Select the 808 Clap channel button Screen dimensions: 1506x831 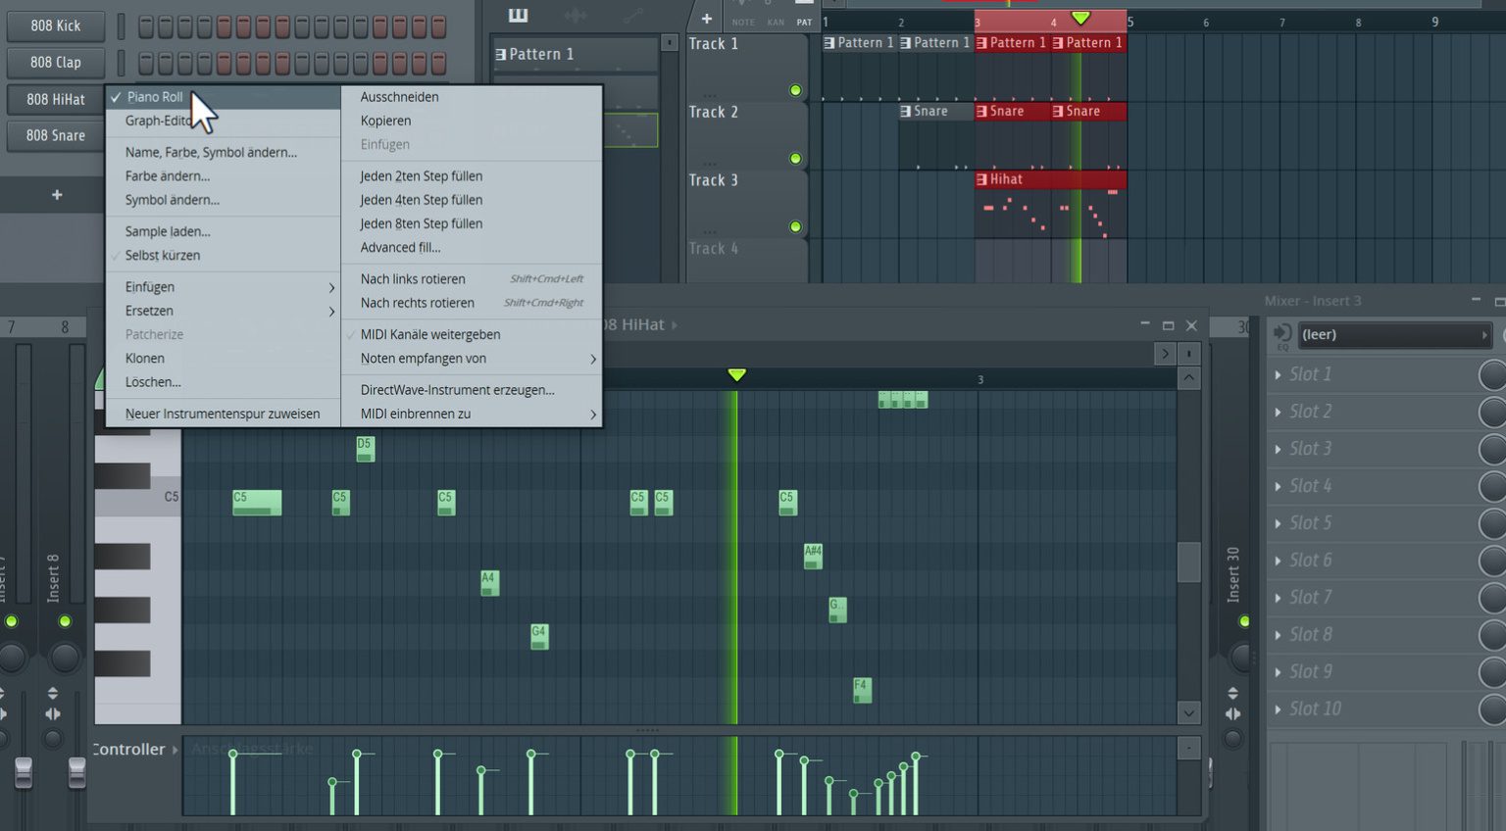[x=54, y=62]
